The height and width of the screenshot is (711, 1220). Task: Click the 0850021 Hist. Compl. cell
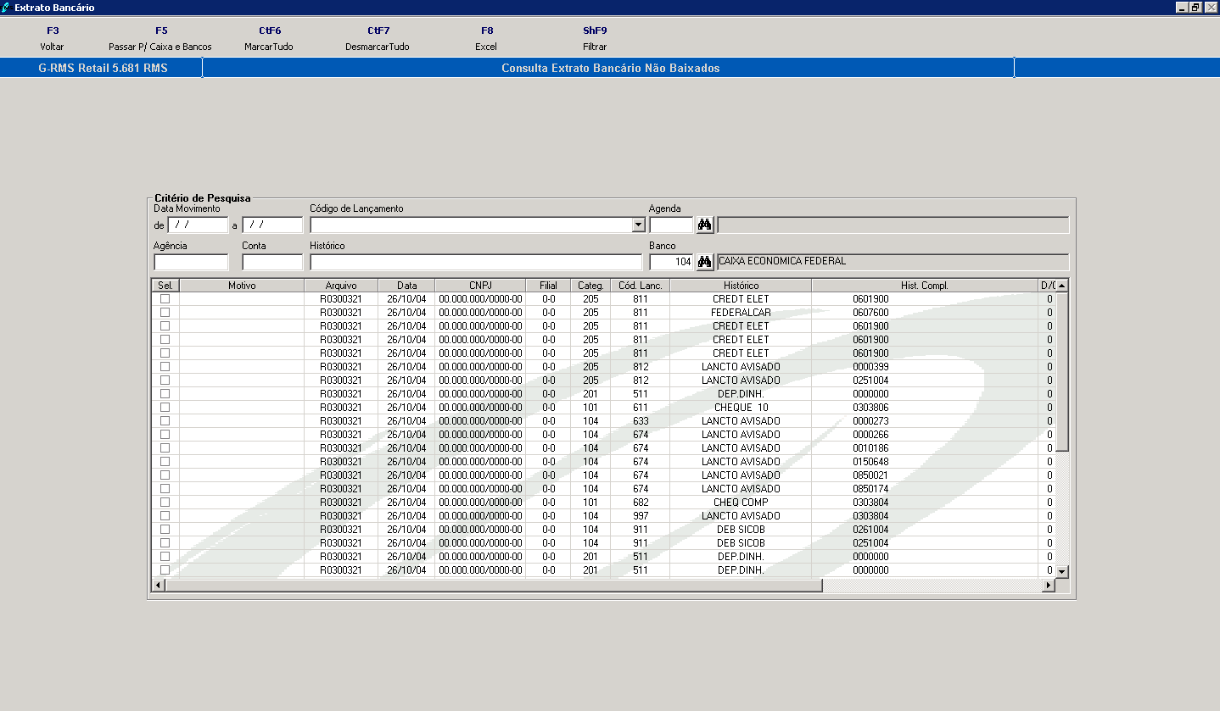925,475
